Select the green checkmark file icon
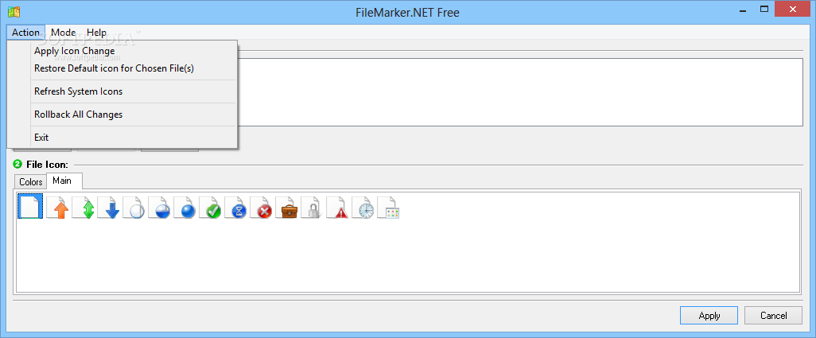The width and height of the screenshot is (816, 338). pos(211,207)
